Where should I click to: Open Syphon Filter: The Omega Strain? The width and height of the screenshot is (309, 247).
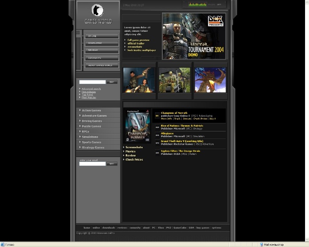click(x=180, y=151)
